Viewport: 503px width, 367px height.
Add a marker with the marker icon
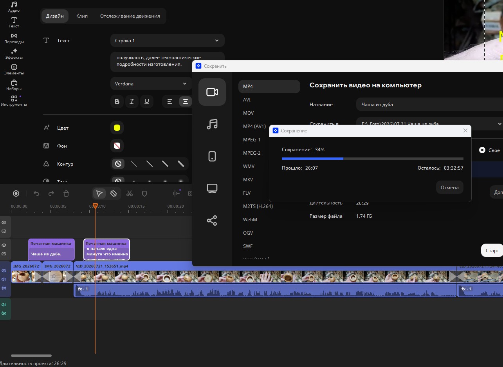coord(144,193)
